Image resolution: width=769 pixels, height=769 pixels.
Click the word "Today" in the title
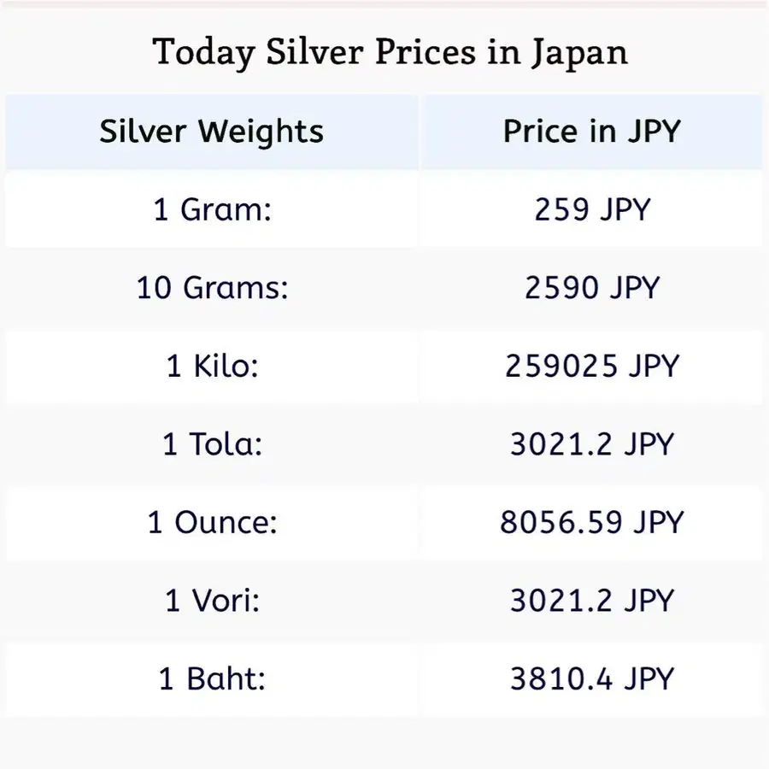coord(203,53)
